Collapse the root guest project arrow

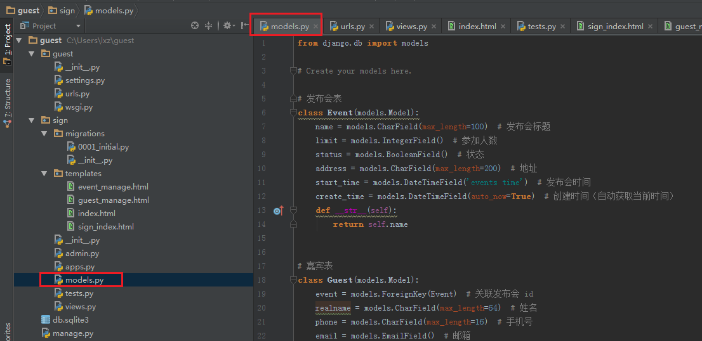19,40
